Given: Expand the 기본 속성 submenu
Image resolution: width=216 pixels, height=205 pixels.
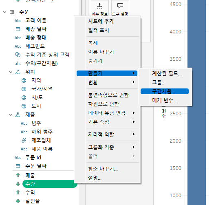Looking at the screenshot, I should point(112,122).
